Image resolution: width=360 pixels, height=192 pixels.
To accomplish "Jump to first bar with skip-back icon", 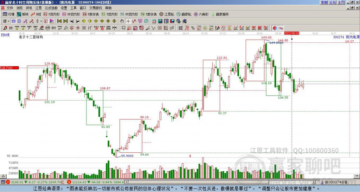I will [x=59, y=21].
